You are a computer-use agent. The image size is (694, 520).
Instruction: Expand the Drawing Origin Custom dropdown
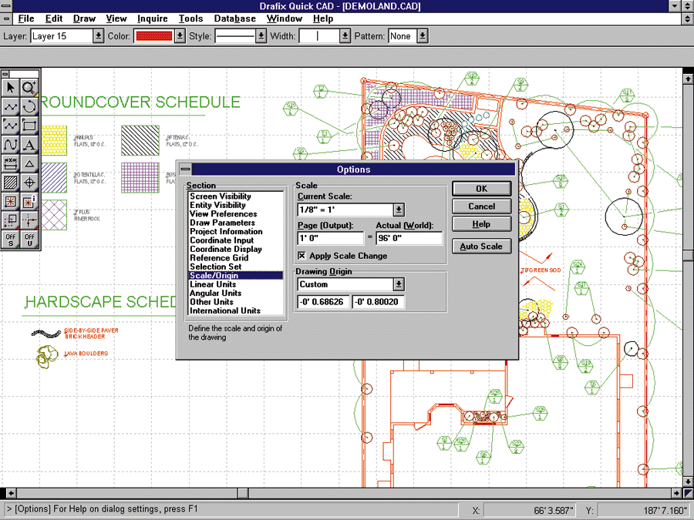click(x=399, y=284)
